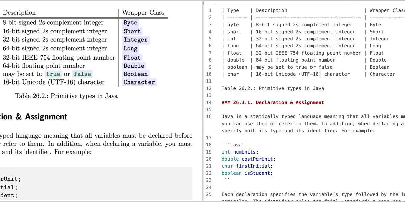Image resolution: width=405 pixels, height=202 pixels.
Task: Click the vertical divider between PDF and editor
Action: coord(202,101)
